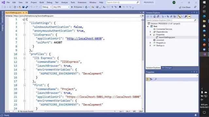Click notifications bell in status bar
Image resolution: width=209 pixels, height=117 pixels.
click(196, 115)
